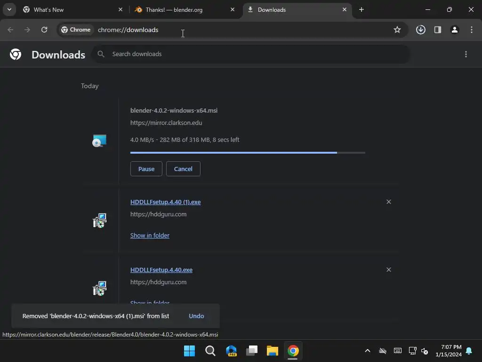482x362 pixels.
Task: Go back with the back arrow
Action: [x=10, y=30]
